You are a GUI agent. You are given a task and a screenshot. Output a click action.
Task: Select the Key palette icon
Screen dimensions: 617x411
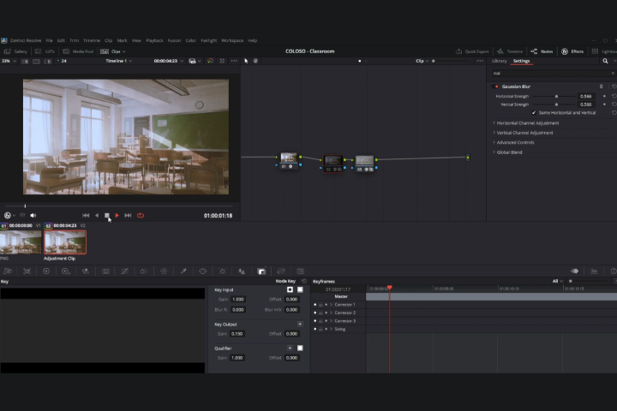point(261,271)
